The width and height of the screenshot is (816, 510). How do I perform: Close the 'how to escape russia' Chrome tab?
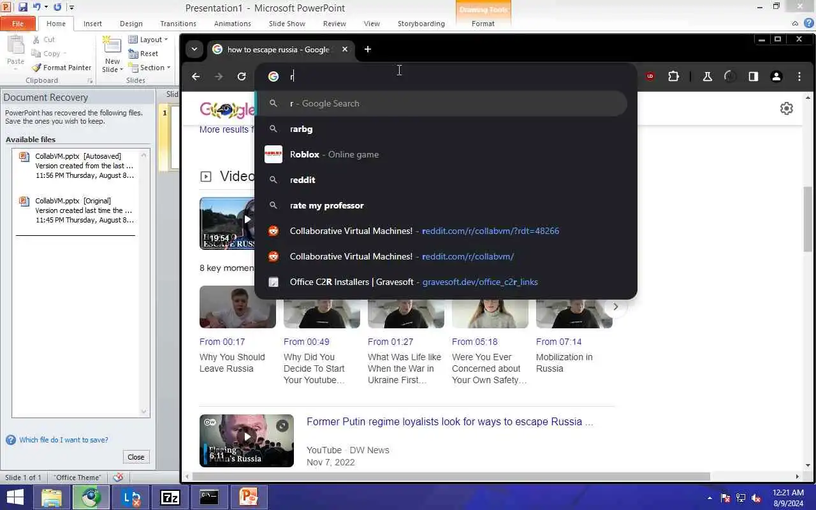pos(345,49)
